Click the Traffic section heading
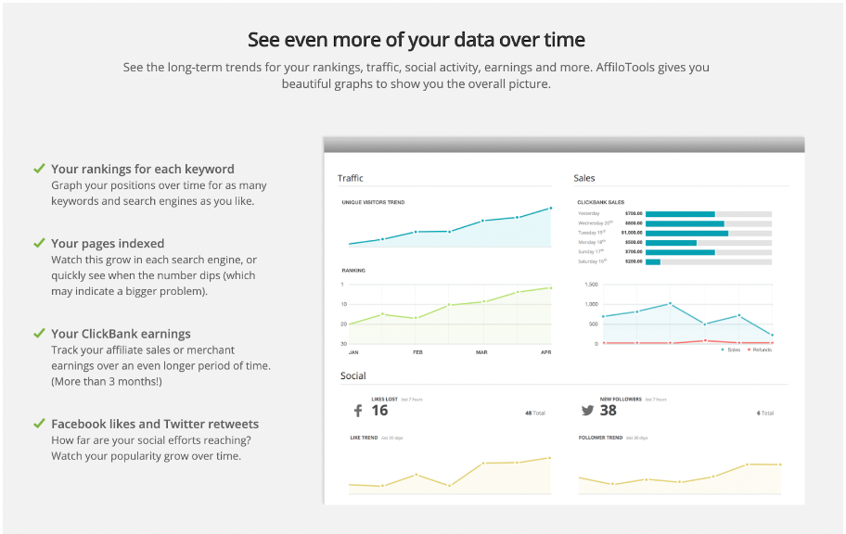Screen dimensions: 846x534 (351, 178)
